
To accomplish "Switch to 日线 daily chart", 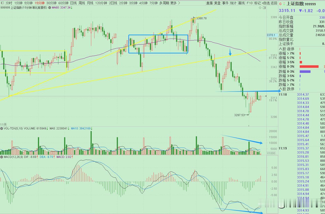I will pyautogui.click(x=73, y=3).
